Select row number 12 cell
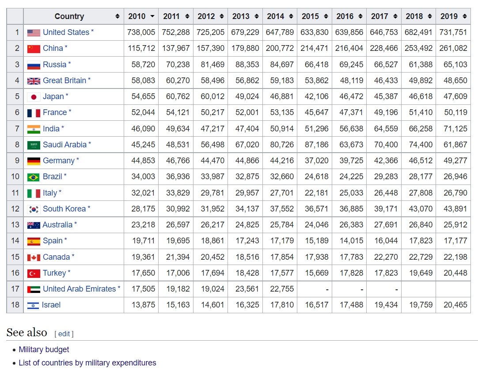478x369 pixels. coord(15,209)
